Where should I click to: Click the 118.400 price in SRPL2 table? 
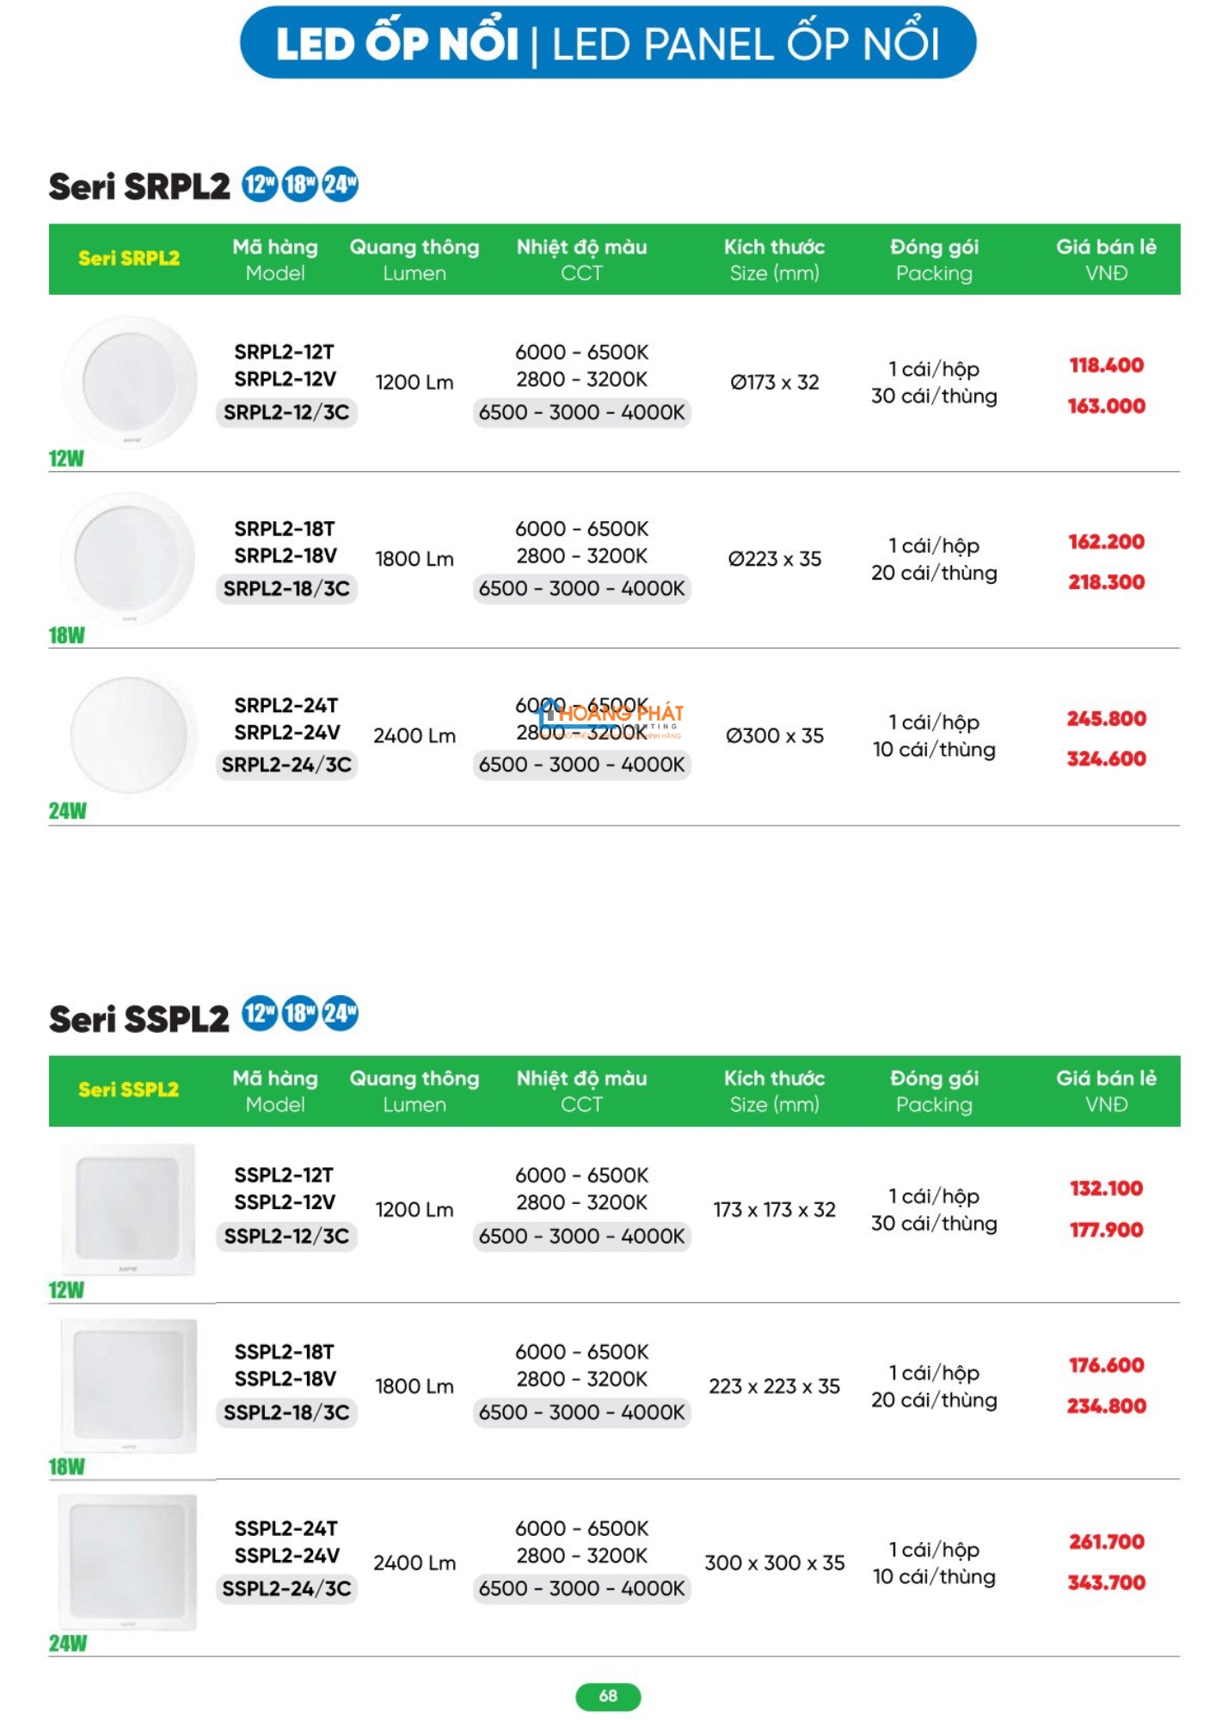(1106, 365)
